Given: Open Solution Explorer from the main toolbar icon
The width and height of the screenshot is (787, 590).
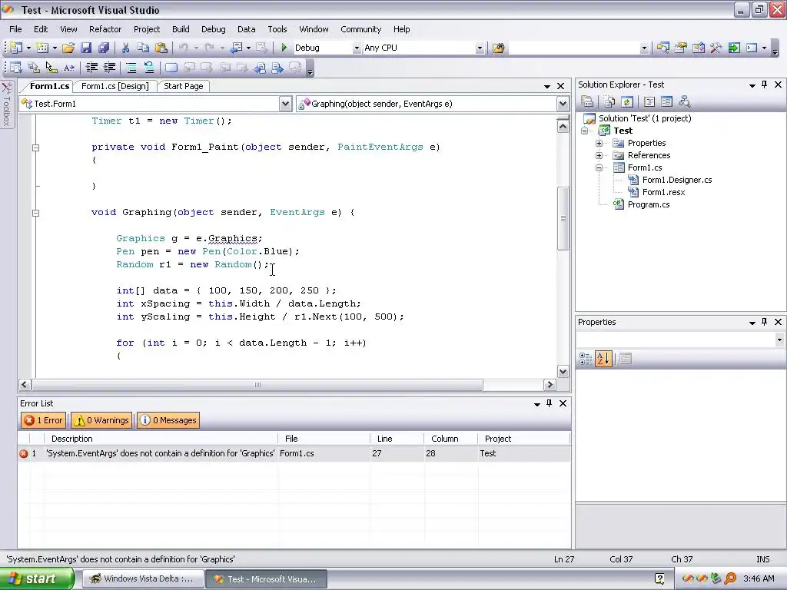Looking at the screenshot, I should (663, 48).
